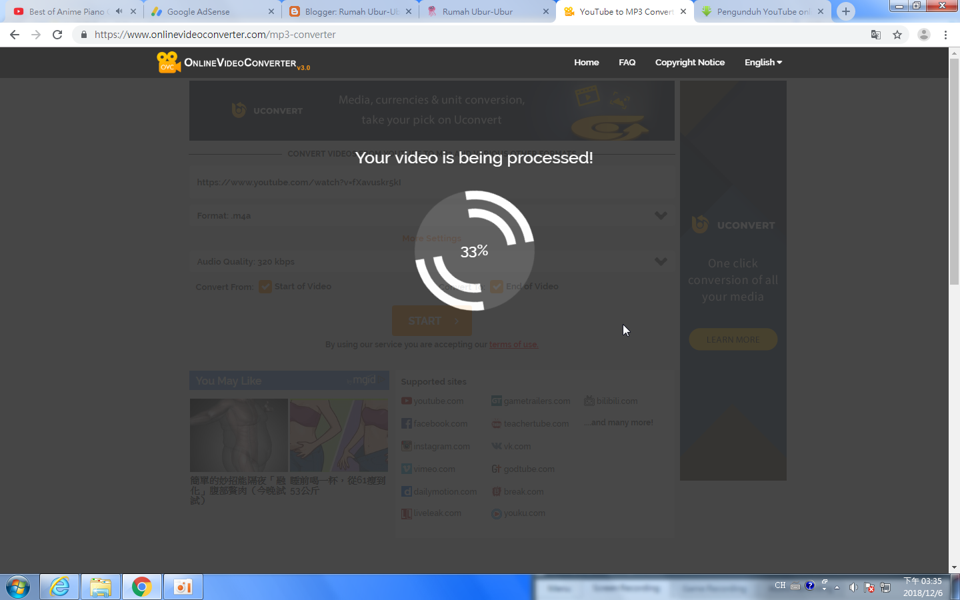This screenshot has height=600, width=960.
Task: Select the FAQ menu item
Action: pos(627,62)
